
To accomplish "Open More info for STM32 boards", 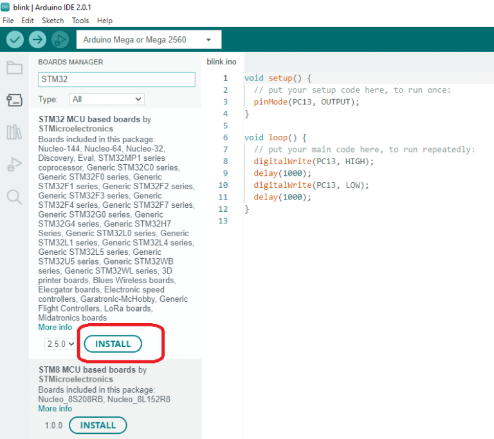I will point(55,328).
